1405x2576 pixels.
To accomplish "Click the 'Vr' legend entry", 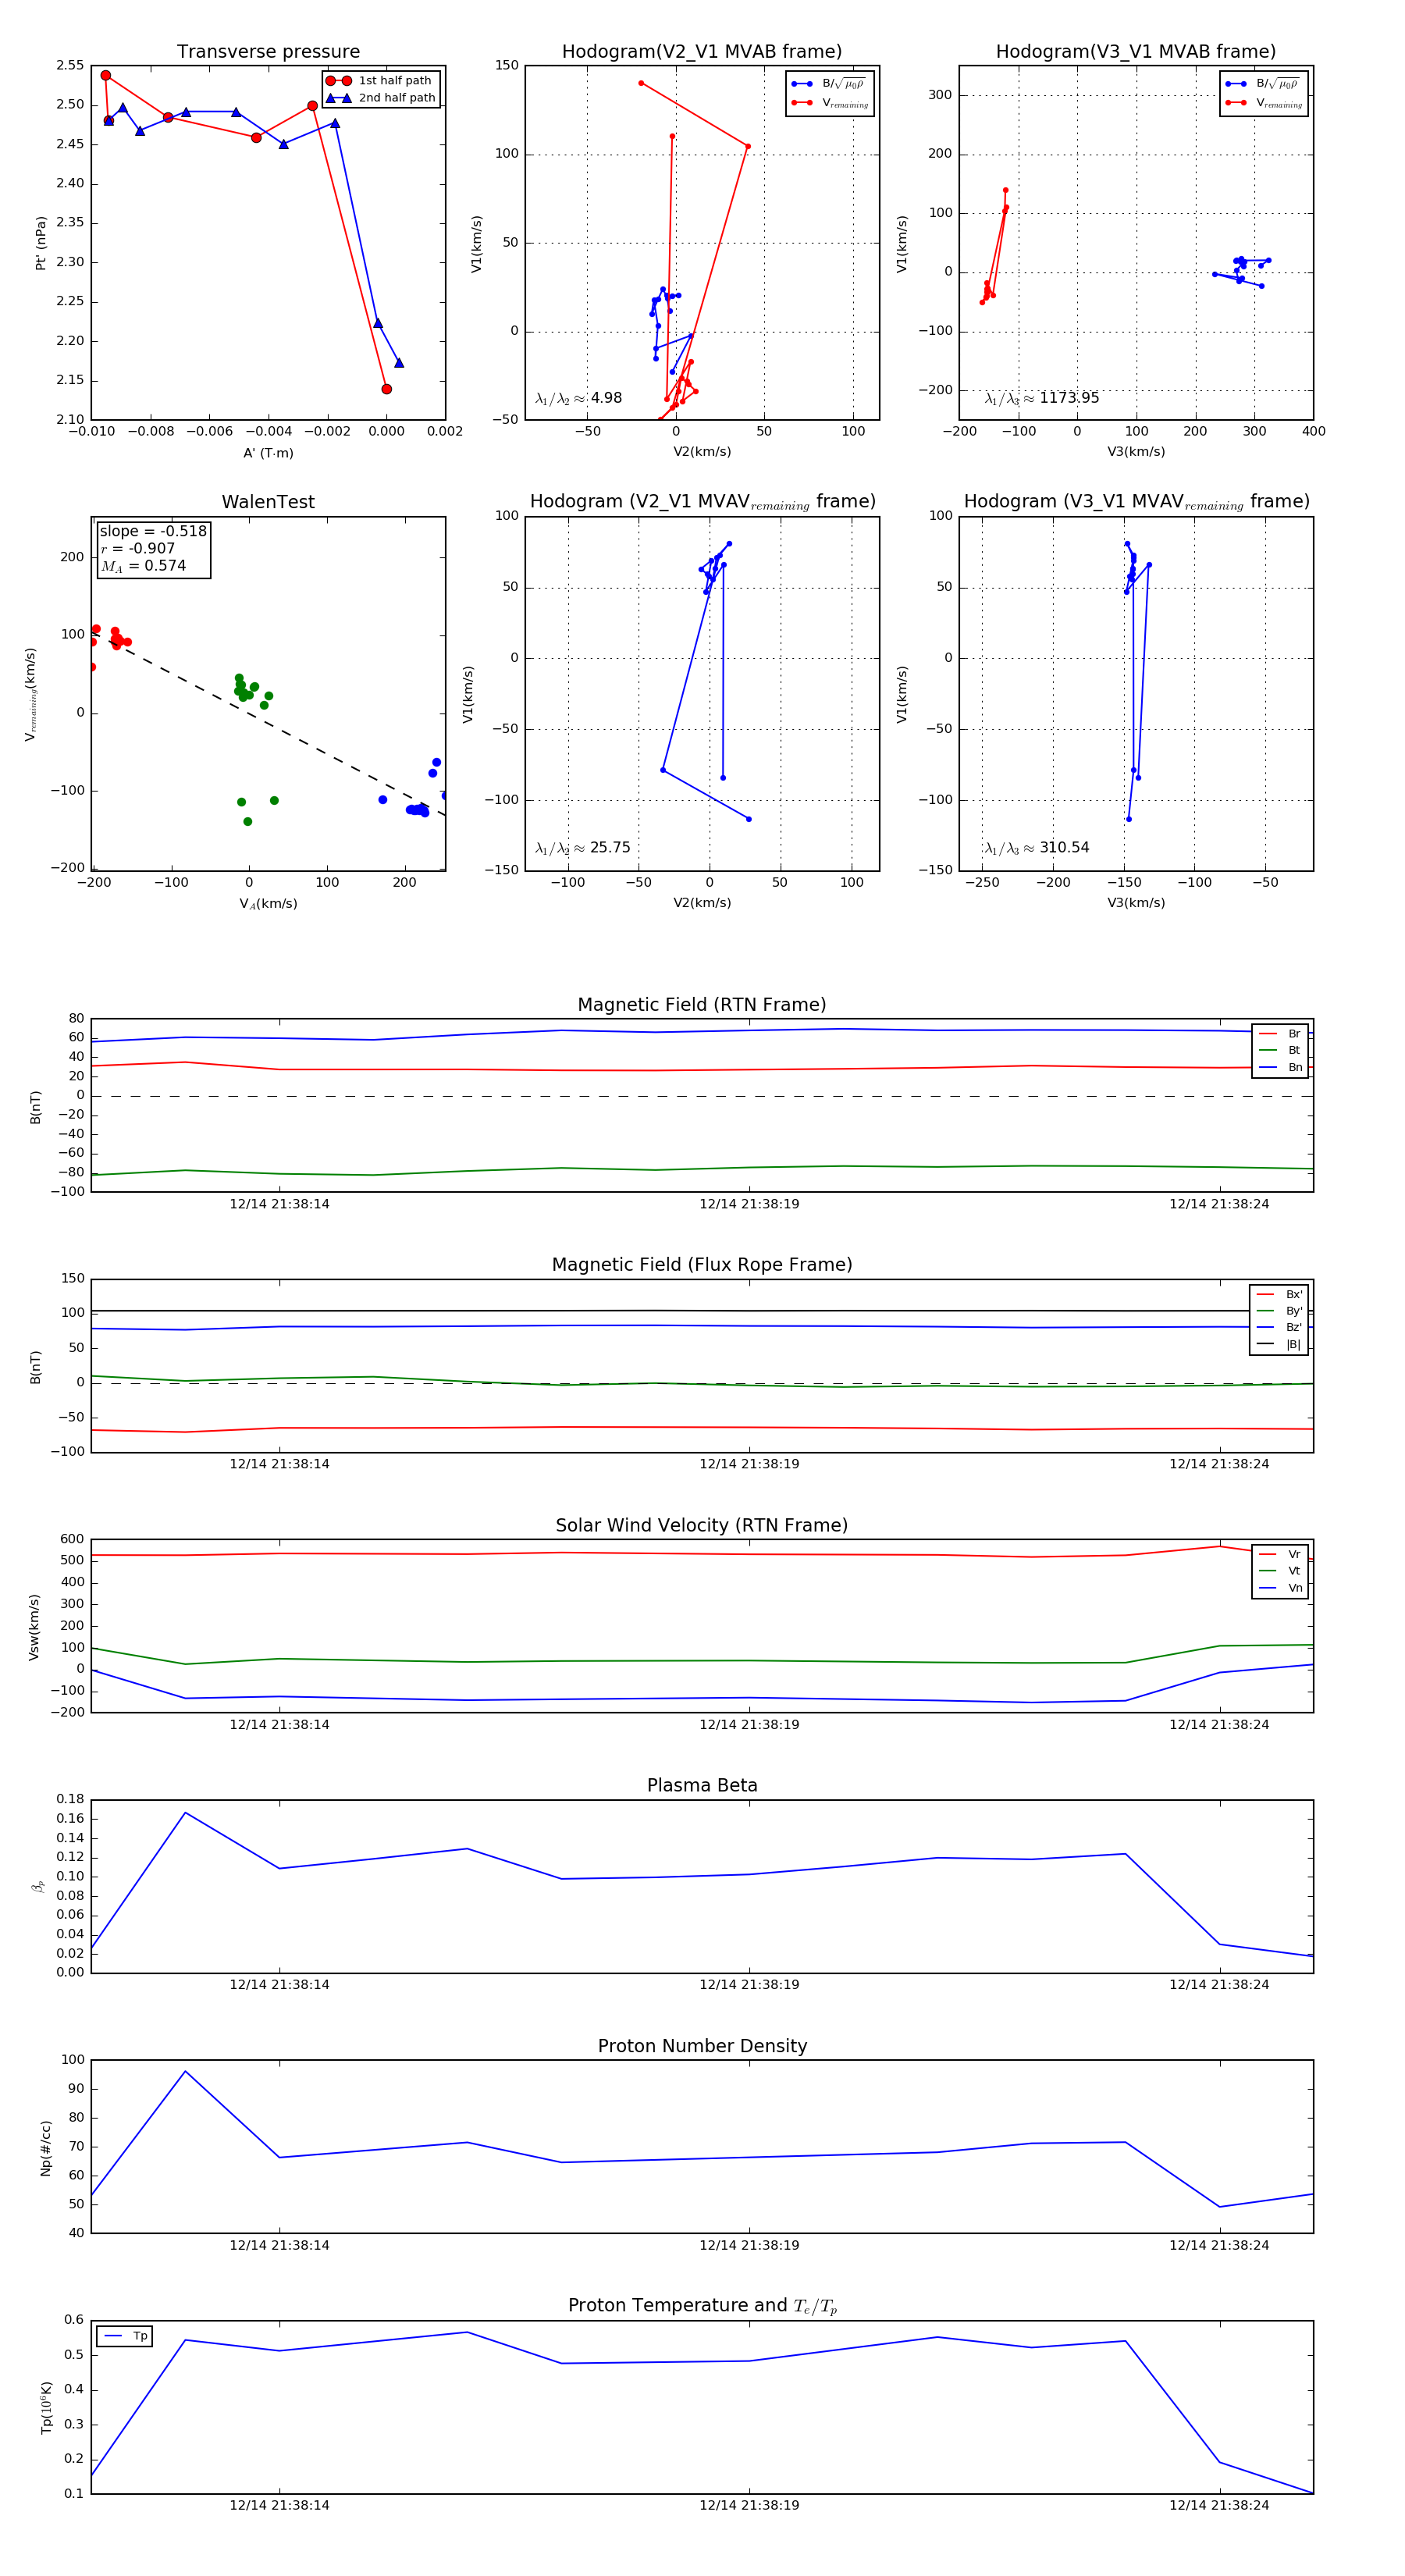I will (x=1280, y=1554).
